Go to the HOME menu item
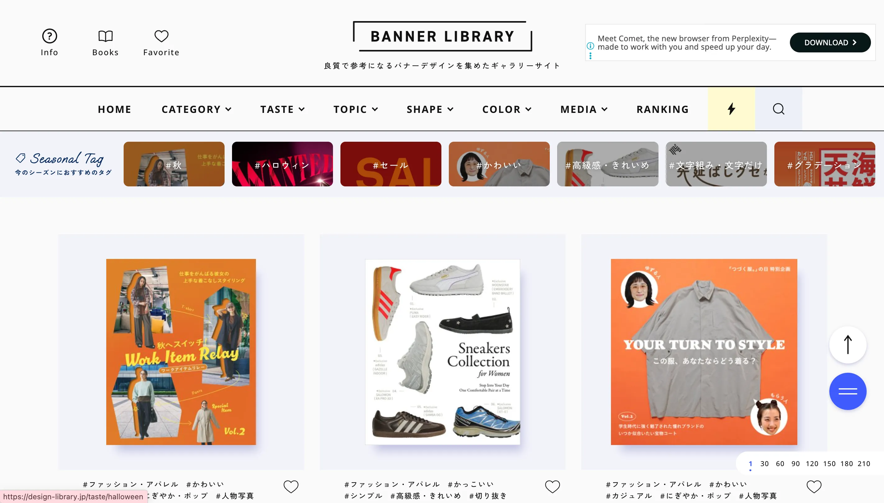This screenshot has width=884, height=503. coord(115,109)
